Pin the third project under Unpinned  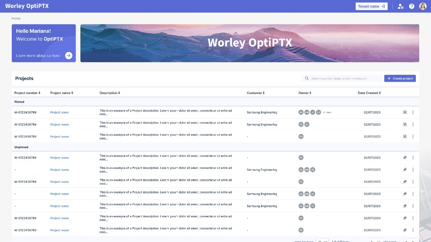click(x=405, y=181)
